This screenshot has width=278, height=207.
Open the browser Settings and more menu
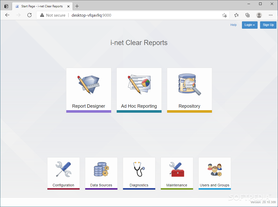pos(270,15)
